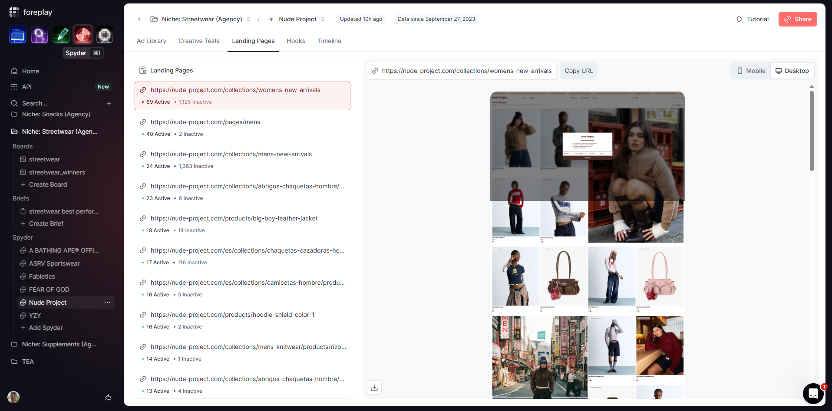Select collections/mens-new-arrivals landing page
This screenshot has height=411, width=832.
242,160
